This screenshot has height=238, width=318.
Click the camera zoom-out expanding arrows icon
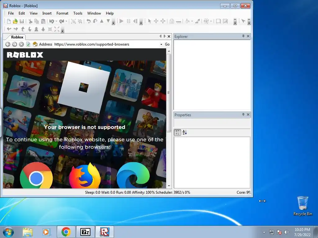coord(57,29)
